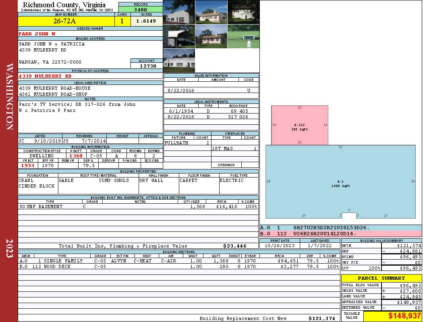Click sketch vector SR27U2R5D2R21U26L53D26.
Screen dimensions: 423x322
coord(331,228)
